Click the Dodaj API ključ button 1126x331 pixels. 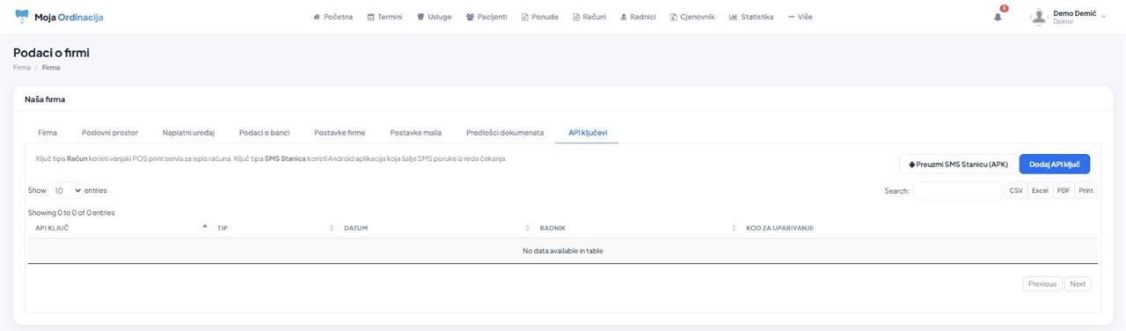tap(1055, 164)
